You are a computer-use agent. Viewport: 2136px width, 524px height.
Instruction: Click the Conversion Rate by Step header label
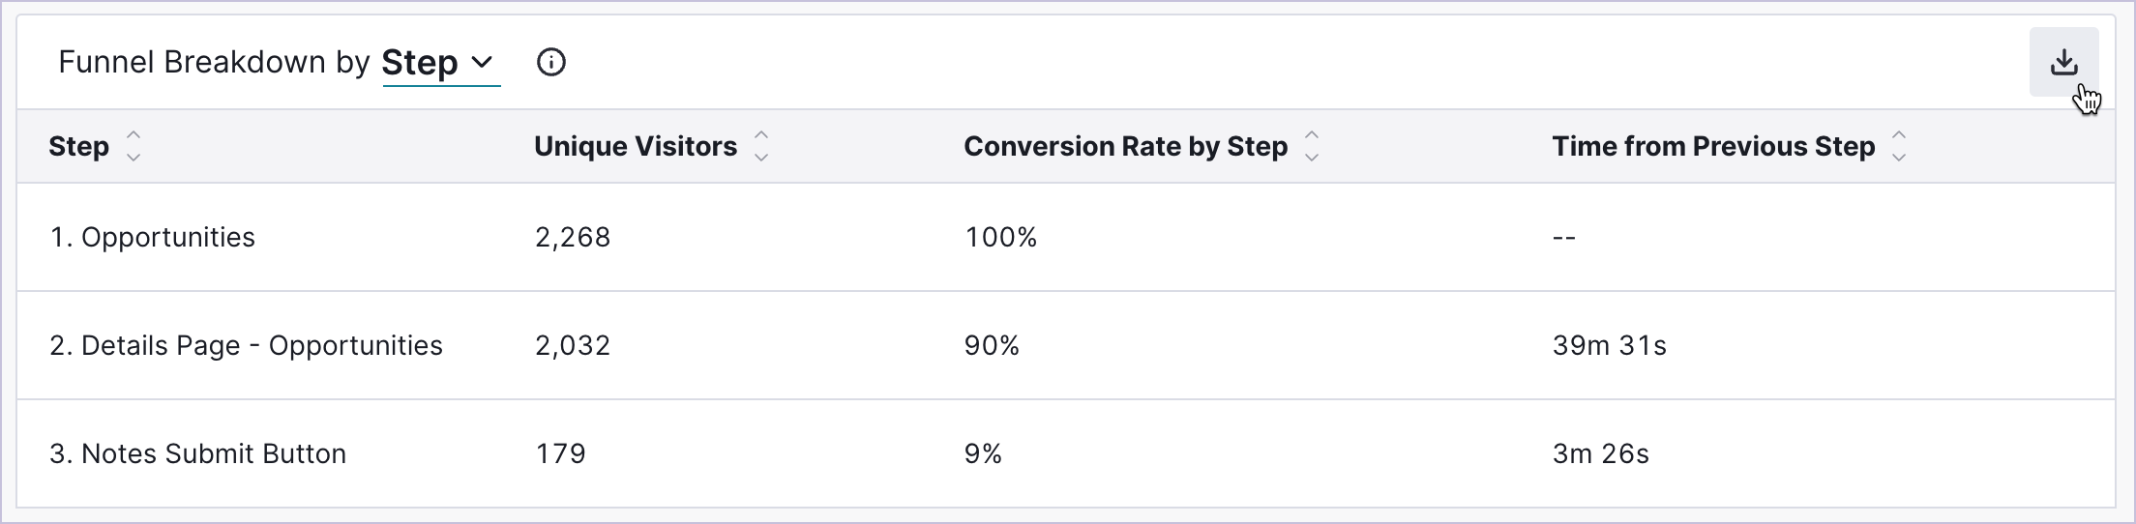point(1125,146)
